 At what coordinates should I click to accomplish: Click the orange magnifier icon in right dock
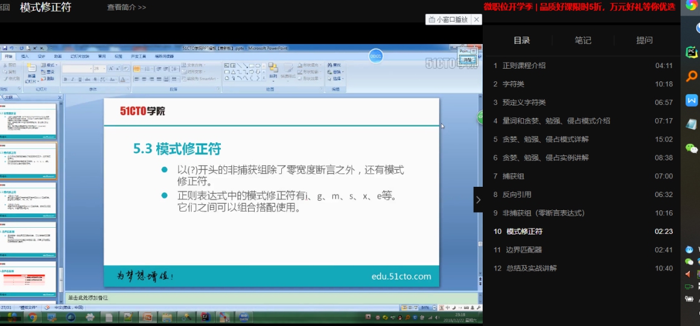(x=692, y=77)
